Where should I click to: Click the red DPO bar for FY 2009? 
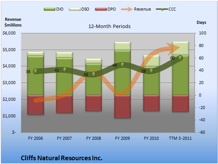pyautogui.click(x=122, y=106)
